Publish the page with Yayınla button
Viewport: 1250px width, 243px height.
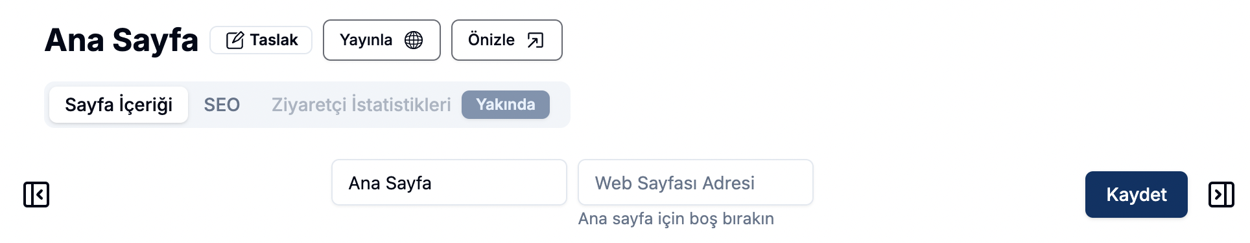(382, 40)
